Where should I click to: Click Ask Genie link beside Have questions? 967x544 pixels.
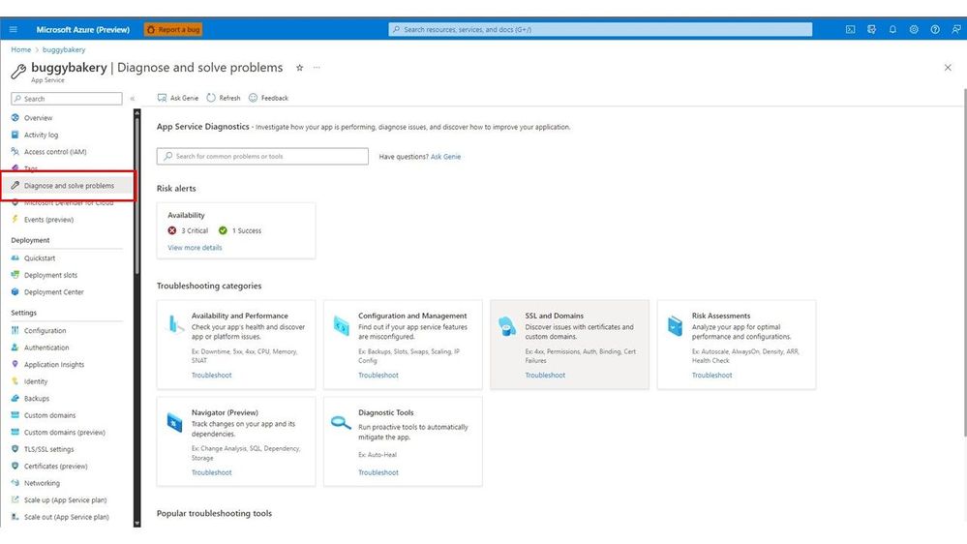pos(446,157)
